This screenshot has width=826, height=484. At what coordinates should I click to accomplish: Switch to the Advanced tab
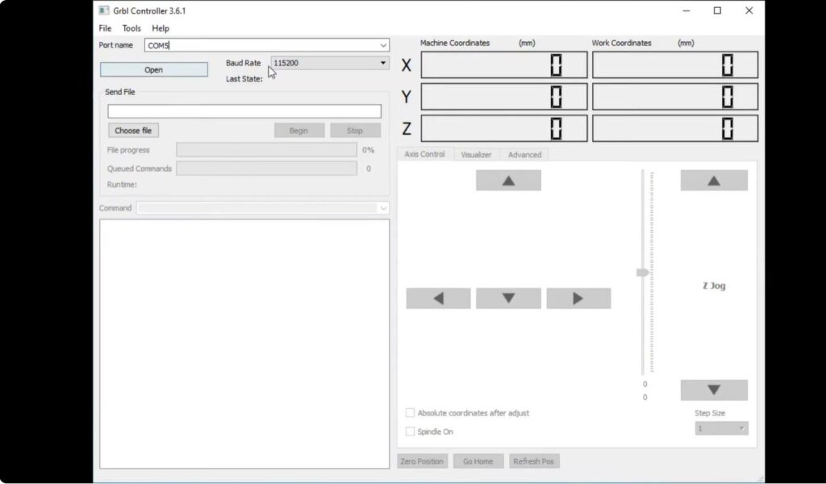point(524,154)
